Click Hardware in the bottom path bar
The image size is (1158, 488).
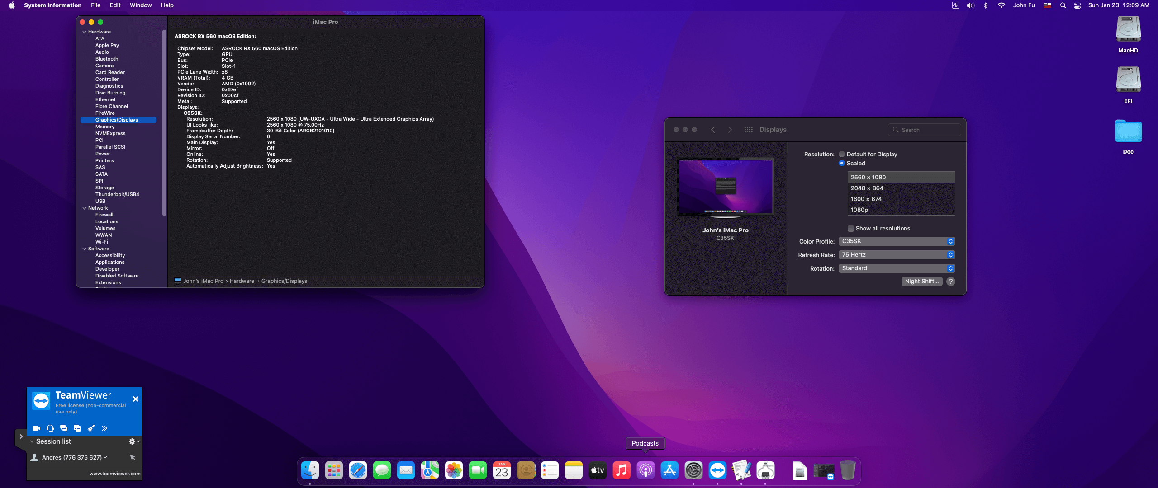coord(242,281)
